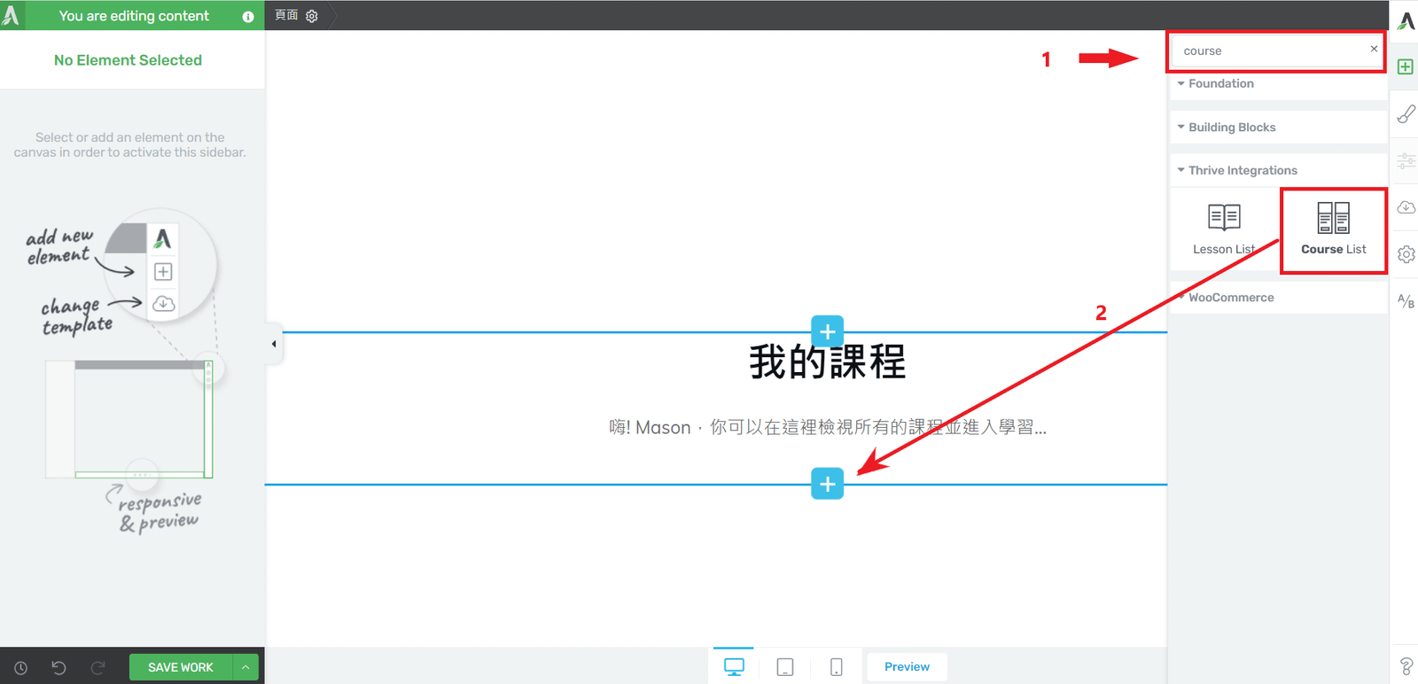Open the add element plus icon
Image resolution: width=1418 pixels, height=684 pixels.
point(1406,66)
